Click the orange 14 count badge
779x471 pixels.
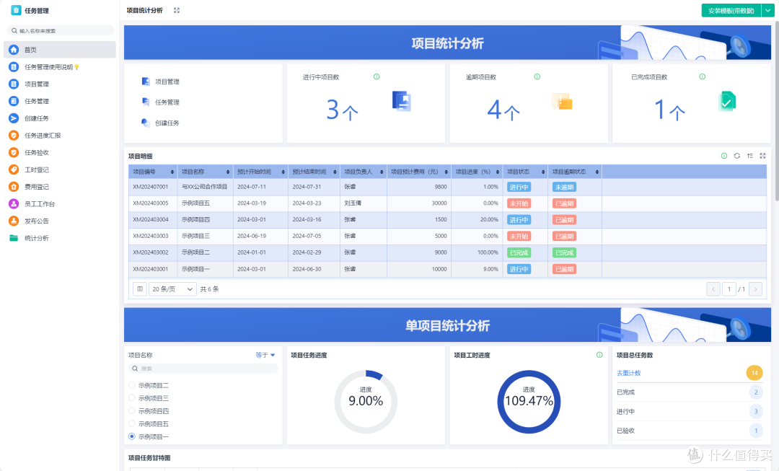coord(754,373)
